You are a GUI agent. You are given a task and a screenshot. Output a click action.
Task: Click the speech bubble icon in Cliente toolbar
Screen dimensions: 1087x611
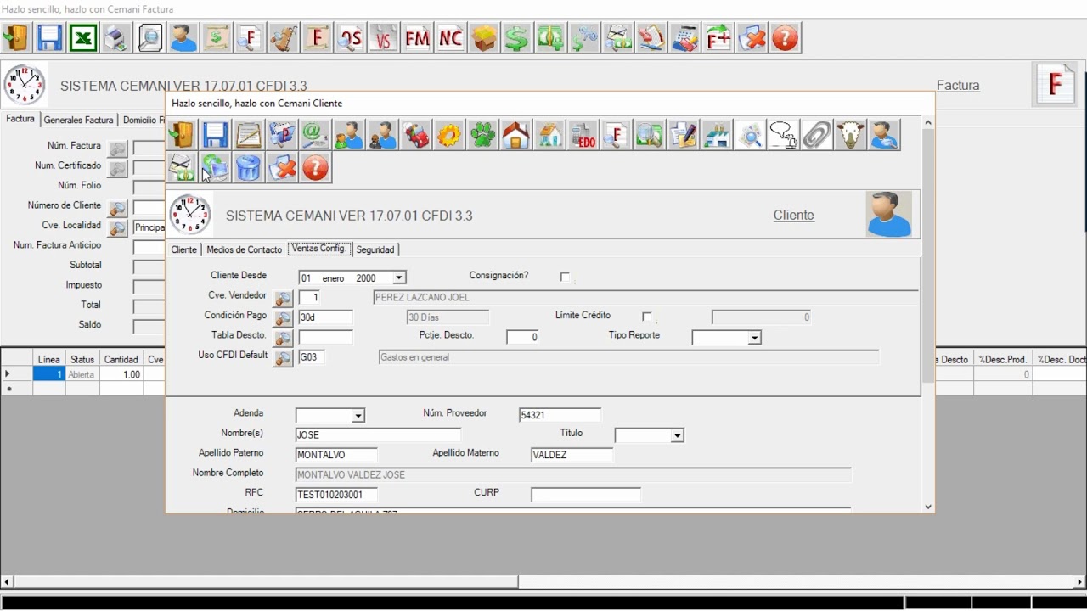click(x=783, y=135)
